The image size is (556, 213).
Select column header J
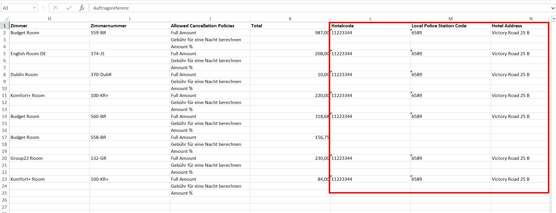(x=210, y=19)
